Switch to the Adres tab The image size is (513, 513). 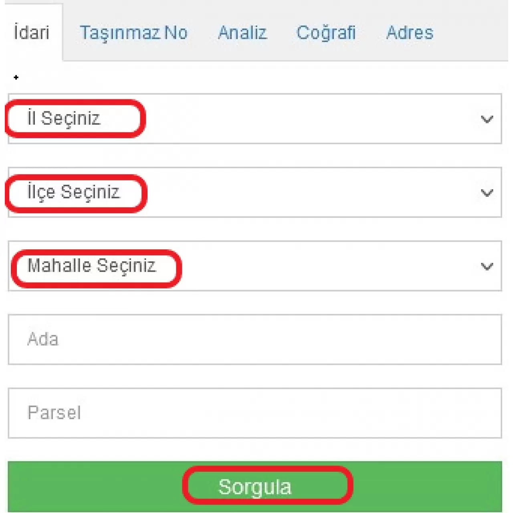pyautogui.click(x=410, y=33)
